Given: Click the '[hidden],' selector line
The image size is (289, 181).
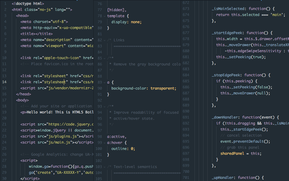Looking at the screenshot, I should [x=117, y=10].
